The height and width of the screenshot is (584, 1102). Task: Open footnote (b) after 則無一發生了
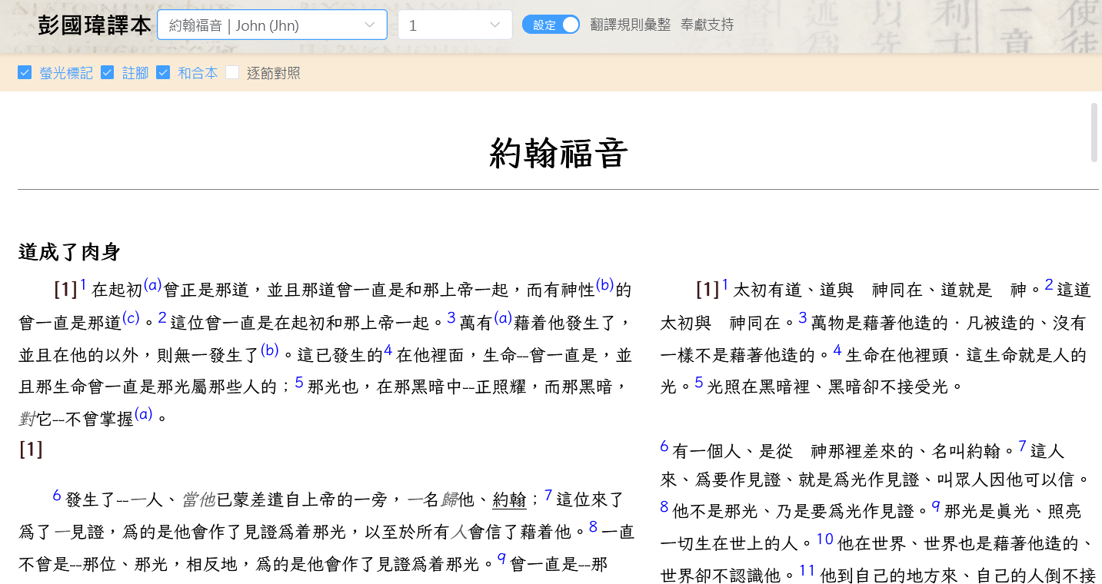(270, 350)
